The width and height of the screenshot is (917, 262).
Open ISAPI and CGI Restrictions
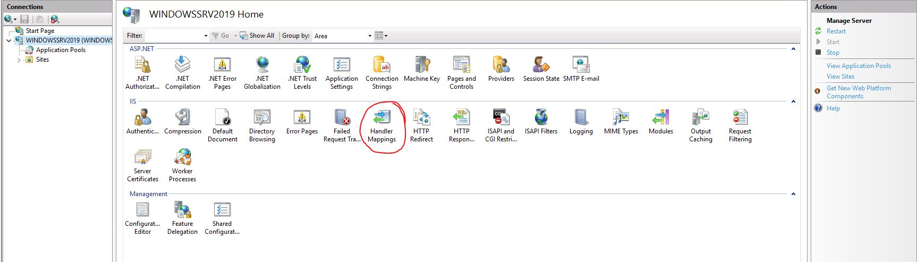(x=501, y=125)
